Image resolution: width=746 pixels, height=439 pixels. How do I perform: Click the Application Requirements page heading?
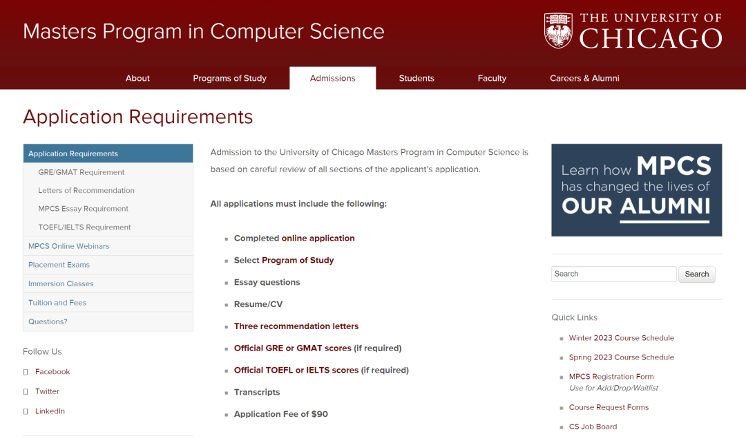click(138, 117)
